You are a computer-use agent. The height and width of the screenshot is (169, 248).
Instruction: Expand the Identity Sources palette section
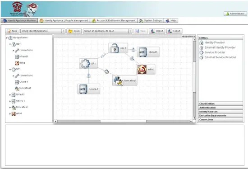pyautogui.click(x=220, y=112)
